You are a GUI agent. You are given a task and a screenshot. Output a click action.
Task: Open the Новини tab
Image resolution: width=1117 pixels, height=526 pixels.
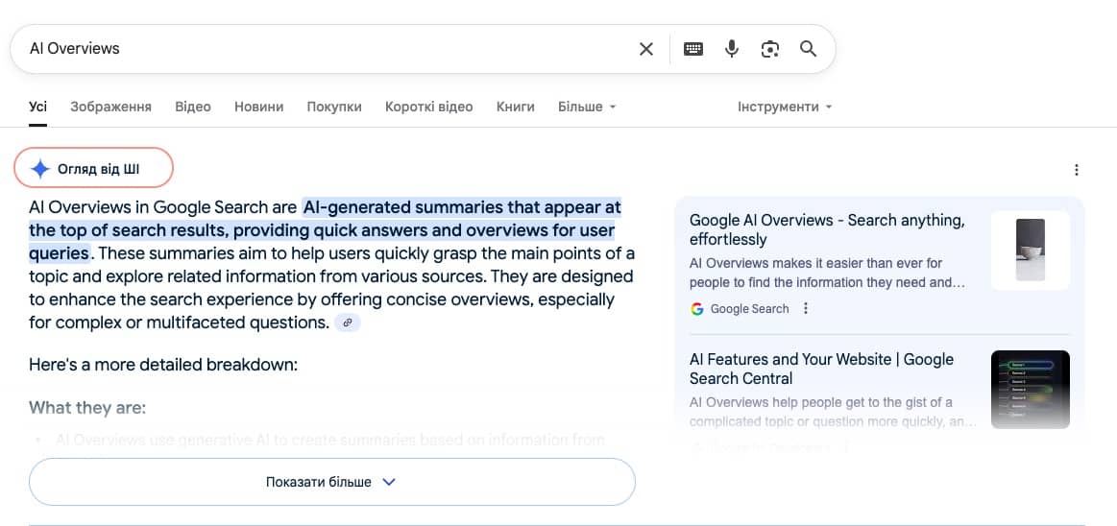click(x=258, y=107)
